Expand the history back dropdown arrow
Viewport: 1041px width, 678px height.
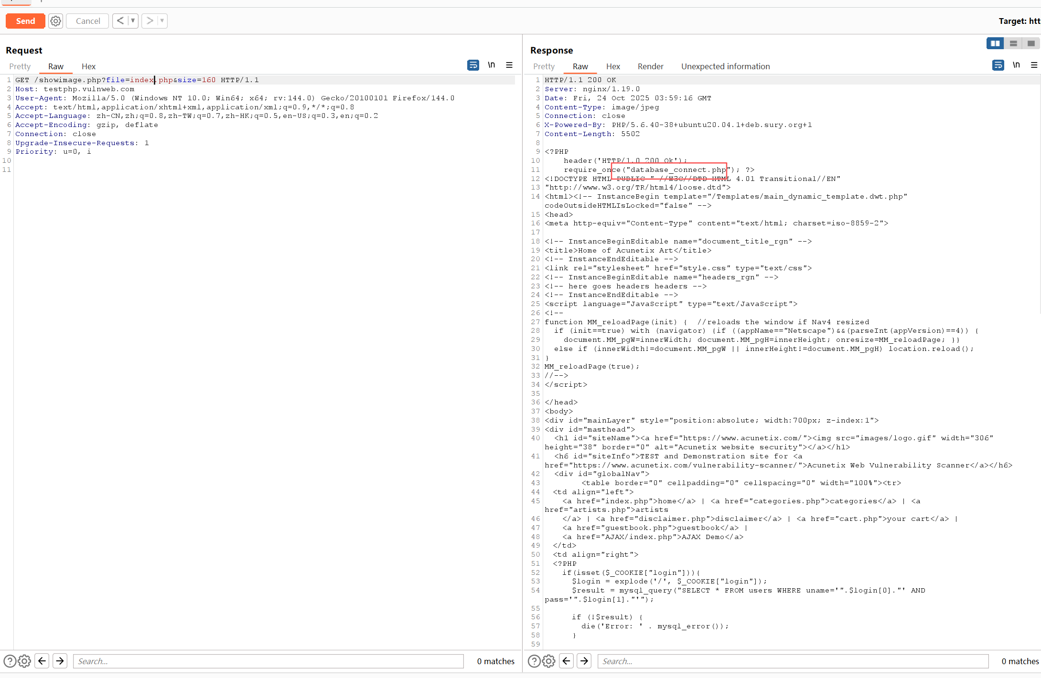tap(133, 21)
